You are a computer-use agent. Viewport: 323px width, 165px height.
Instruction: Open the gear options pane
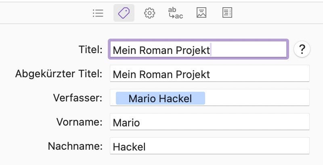[149, 13]
